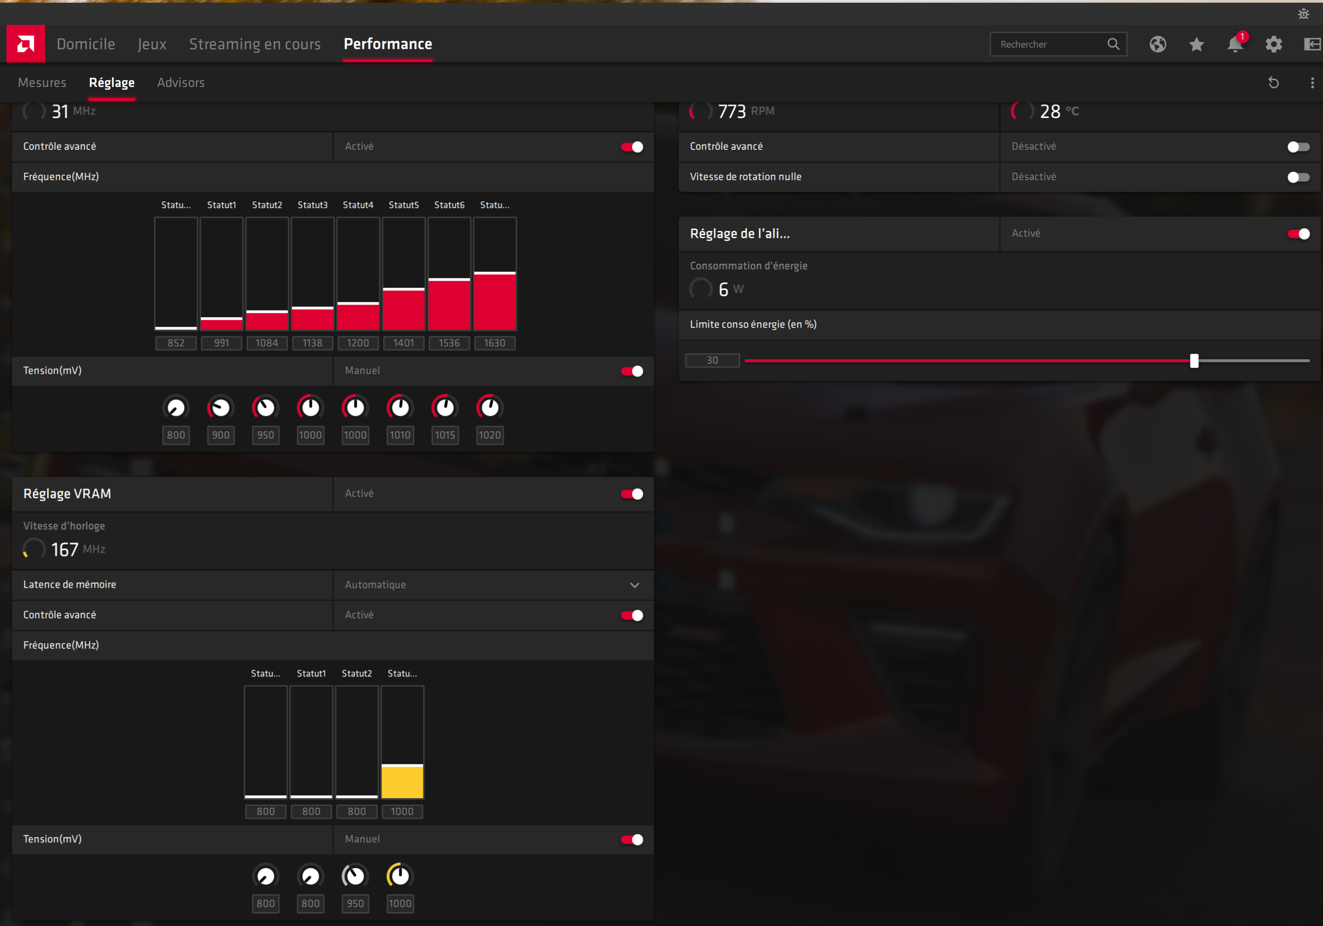Click the bug report icon
The width and height of the screenshot is (1323, 926).
point(1303,14)
